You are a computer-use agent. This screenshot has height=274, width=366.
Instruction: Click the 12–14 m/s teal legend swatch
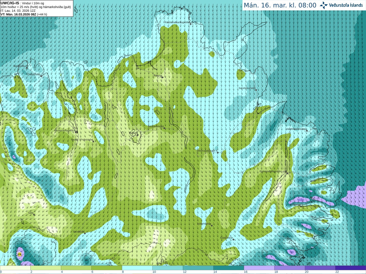[x=198, y=268]
